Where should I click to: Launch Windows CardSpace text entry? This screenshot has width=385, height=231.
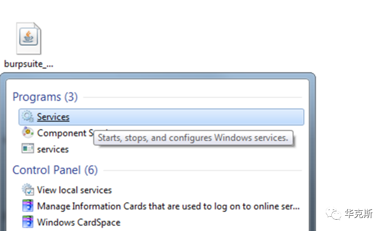point(78,222)
